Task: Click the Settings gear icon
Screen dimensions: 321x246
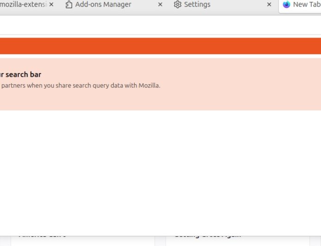Action: [x=178, y=5]
